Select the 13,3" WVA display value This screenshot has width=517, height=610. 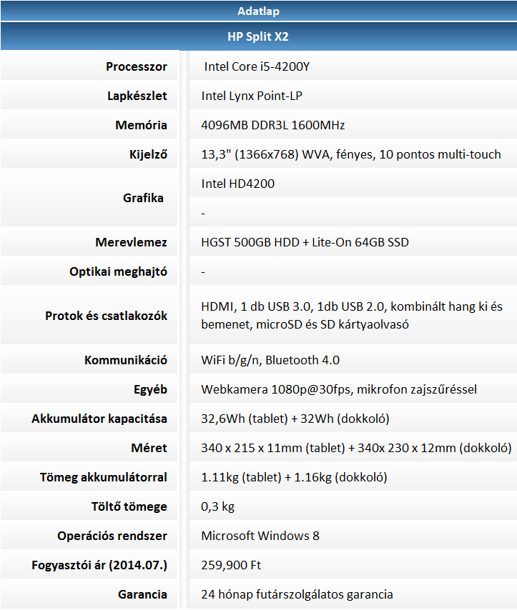pyautogui.click(x=351, y=154)
